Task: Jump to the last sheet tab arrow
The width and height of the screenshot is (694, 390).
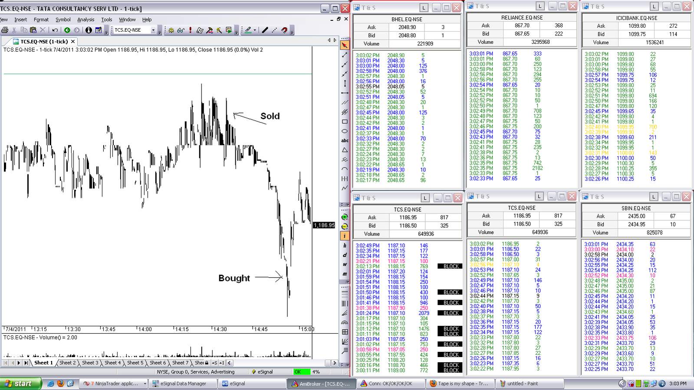Action: (26, 363)
